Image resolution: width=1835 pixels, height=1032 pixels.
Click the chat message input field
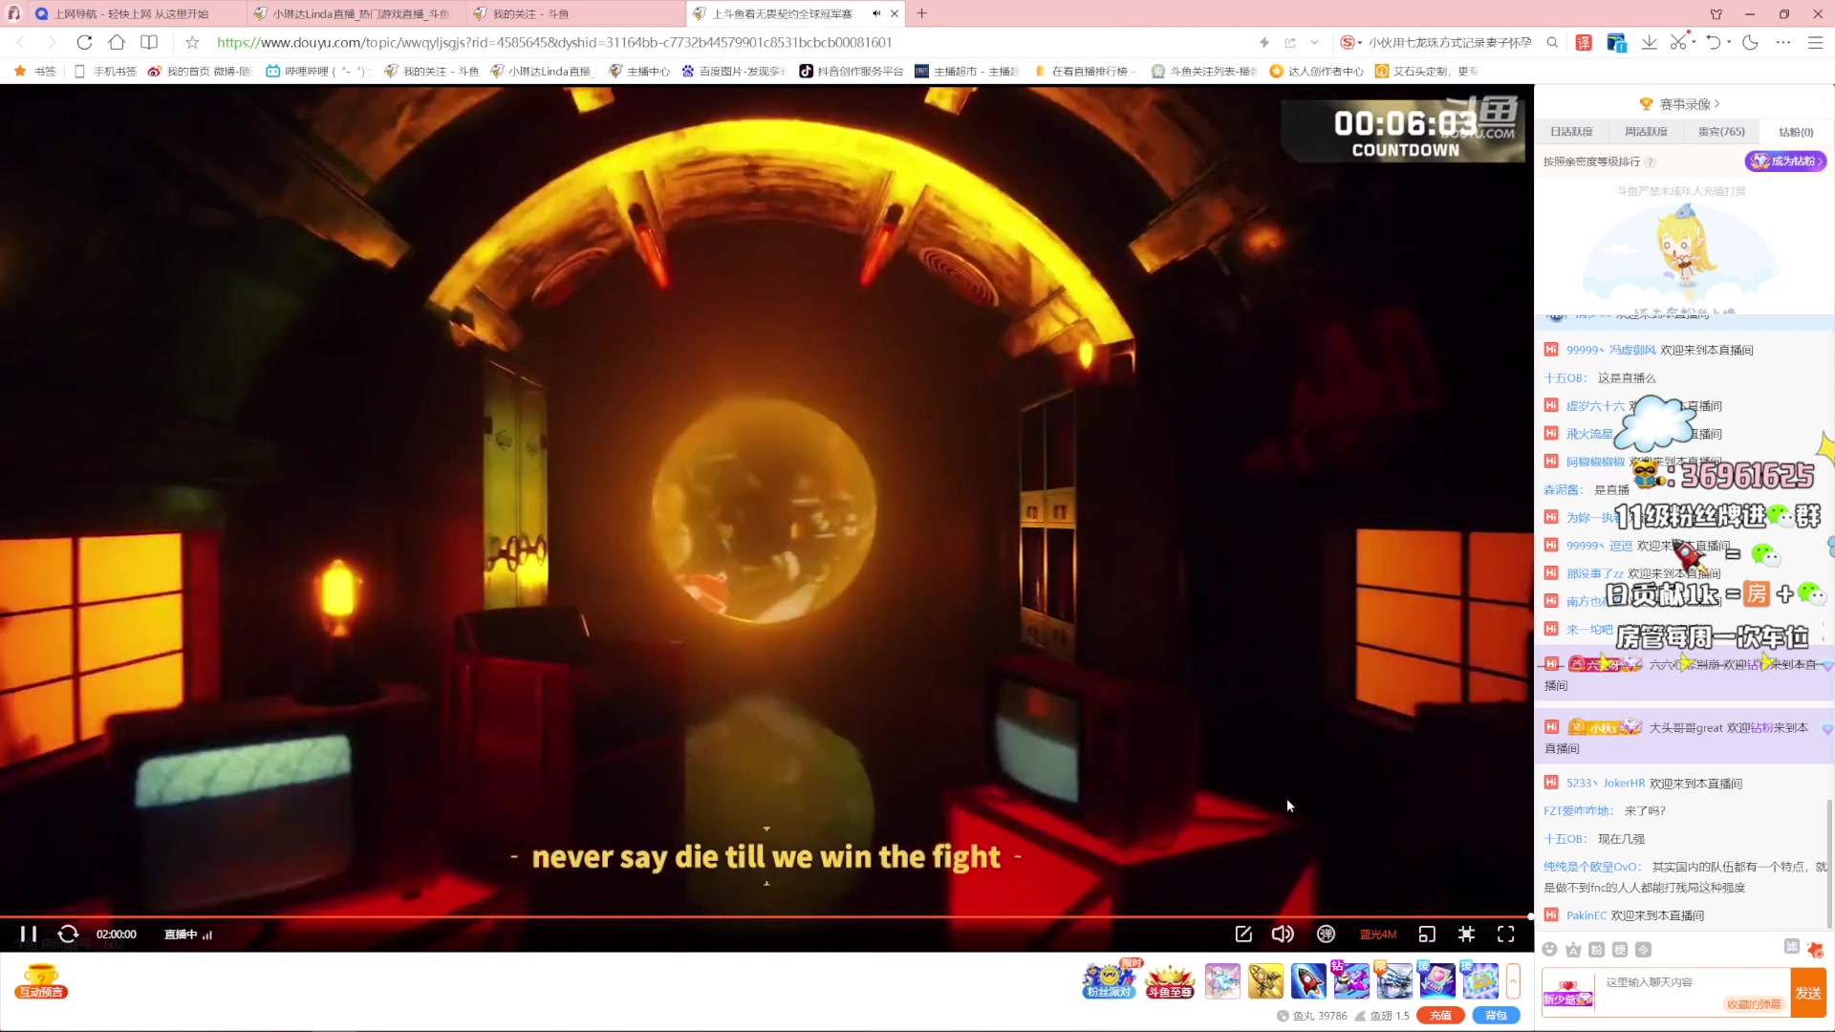point(1692,982)
